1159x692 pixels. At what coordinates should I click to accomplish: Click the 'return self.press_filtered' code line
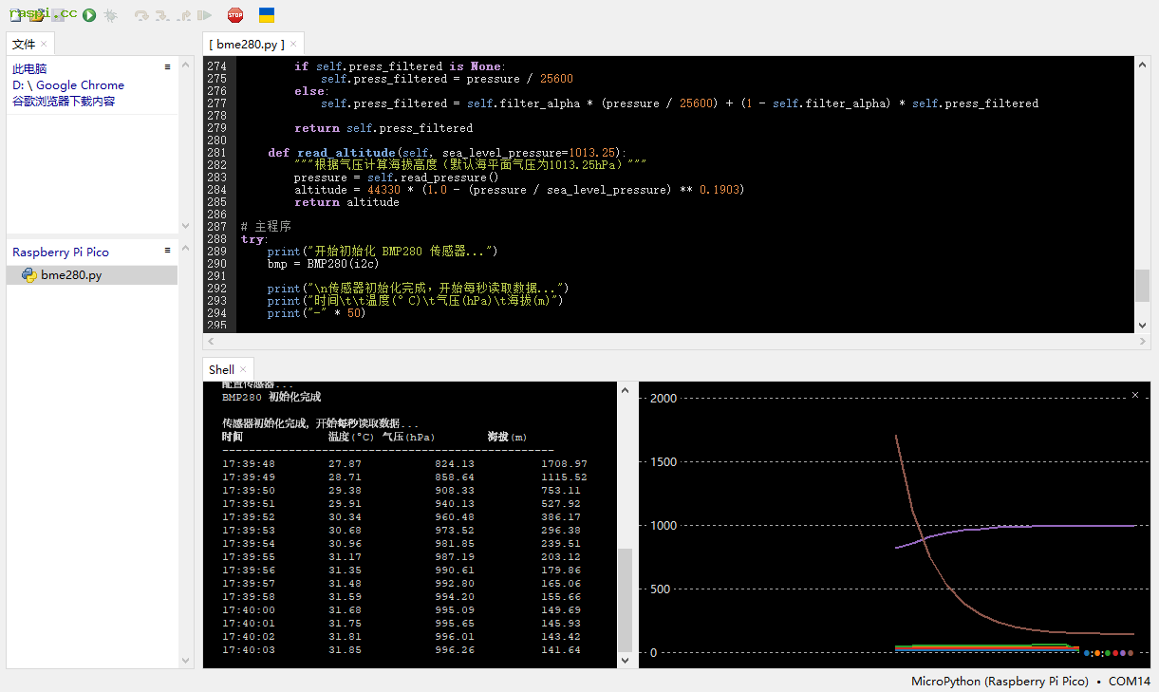[x=383, y=128]
